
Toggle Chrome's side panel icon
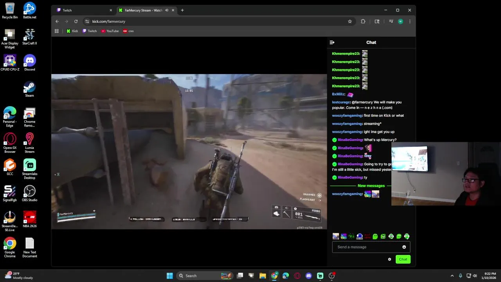(377, 21)
